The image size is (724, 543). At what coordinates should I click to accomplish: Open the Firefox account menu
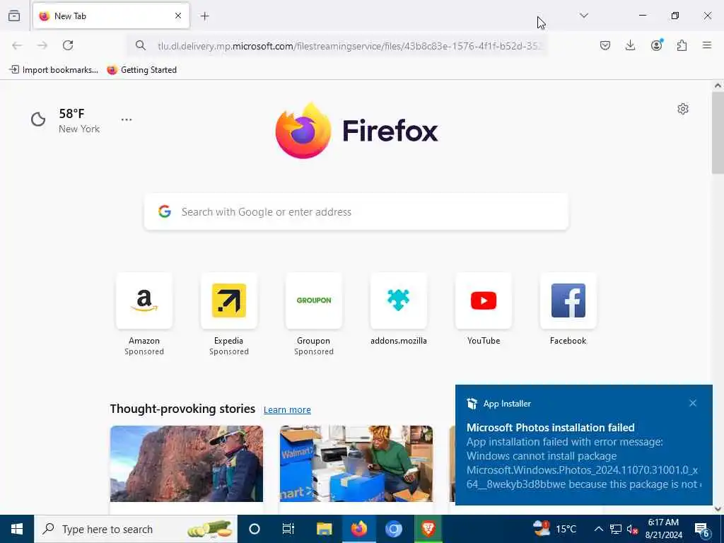pos(657,45)
